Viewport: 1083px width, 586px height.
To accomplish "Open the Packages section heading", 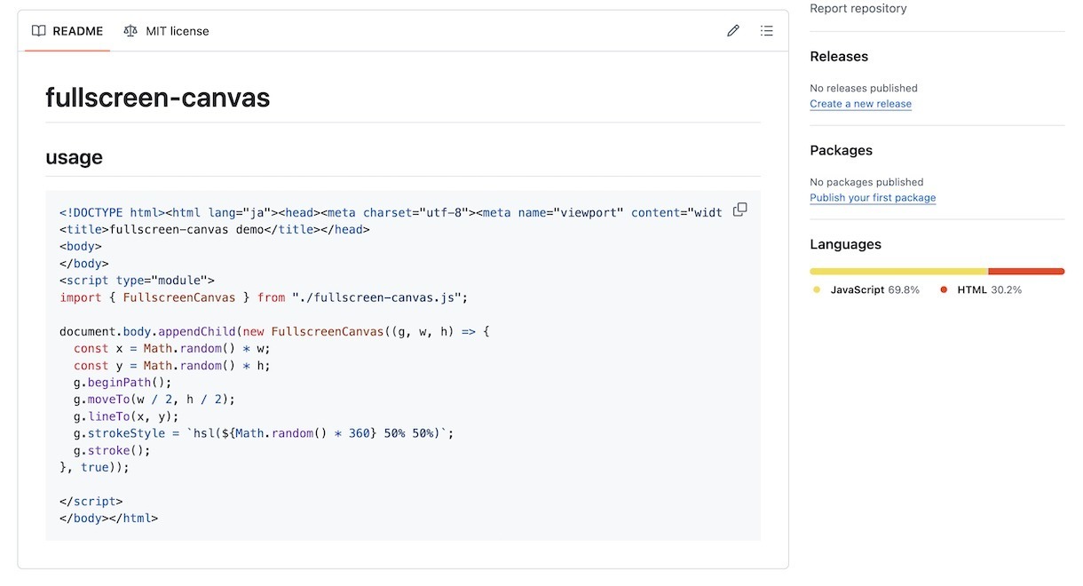I will click(x=841, y=151).
